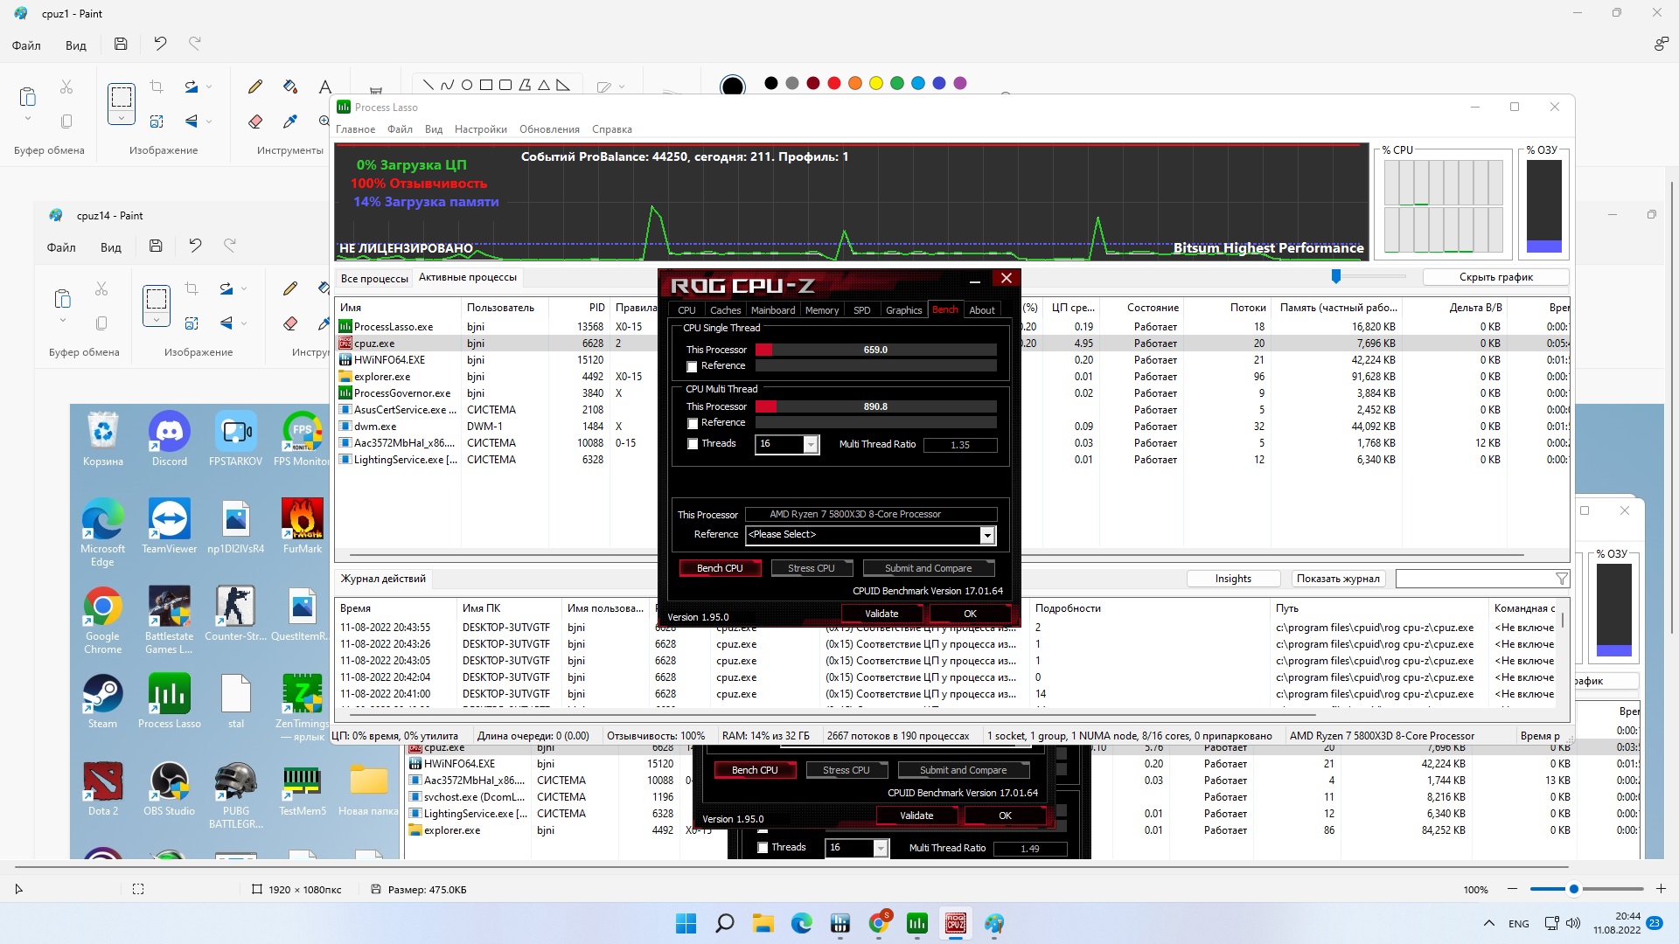Open Process Lasso from the taskbar
The width and height of the screenshot is (1679, 944).
[917, 923]
